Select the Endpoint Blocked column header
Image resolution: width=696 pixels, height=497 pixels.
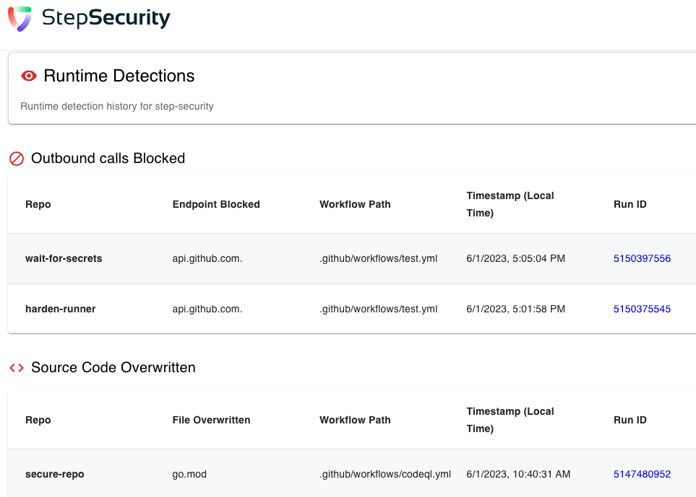tap(215, 204)
